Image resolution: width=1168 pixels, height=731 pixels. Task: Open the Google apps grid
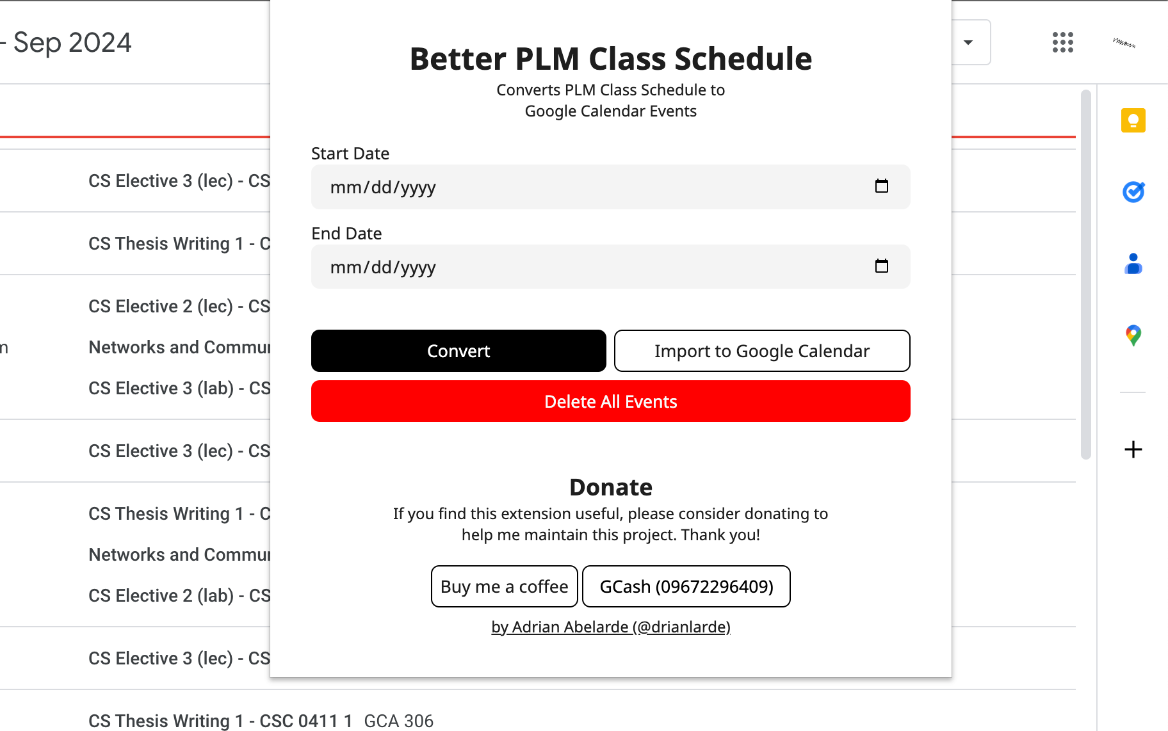(x=1062, y=42)
